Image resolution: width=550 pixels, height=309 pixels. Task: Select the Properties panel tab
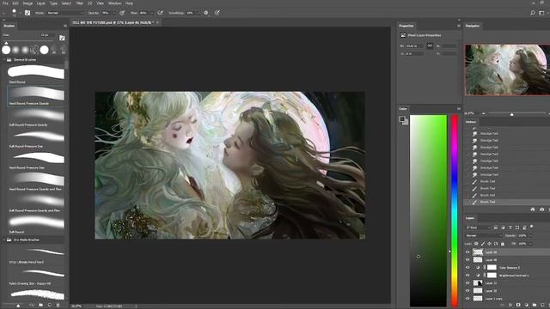[x=406, y=26]
